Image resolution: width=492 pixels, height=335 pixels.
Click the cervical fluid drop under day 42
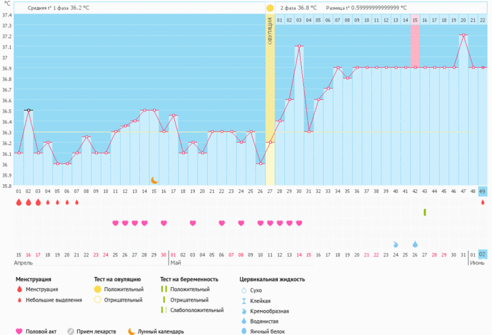415,244
